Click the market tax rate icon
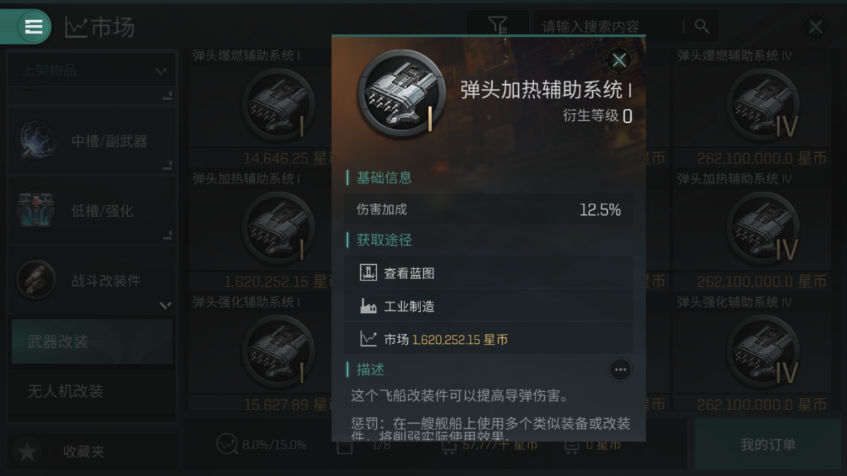Image resolution: width=847 pixels, height=476 pixels. (227, 444)
